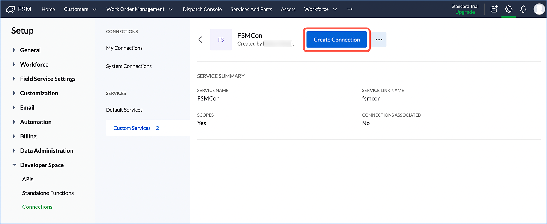Open the quick create icon in header
The height and width of the screenshot is (224, 547).
coord(494,9)
